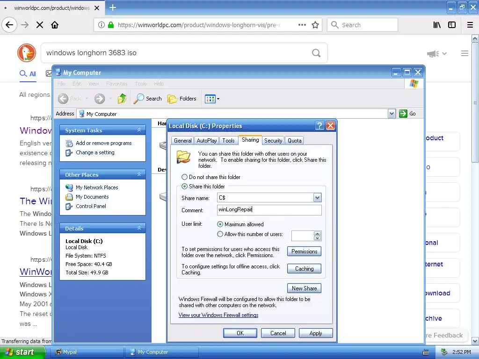Click browser forward arrow button
Image resolution: width=479 pixels, height=359 pixels.
click(25, 25)
